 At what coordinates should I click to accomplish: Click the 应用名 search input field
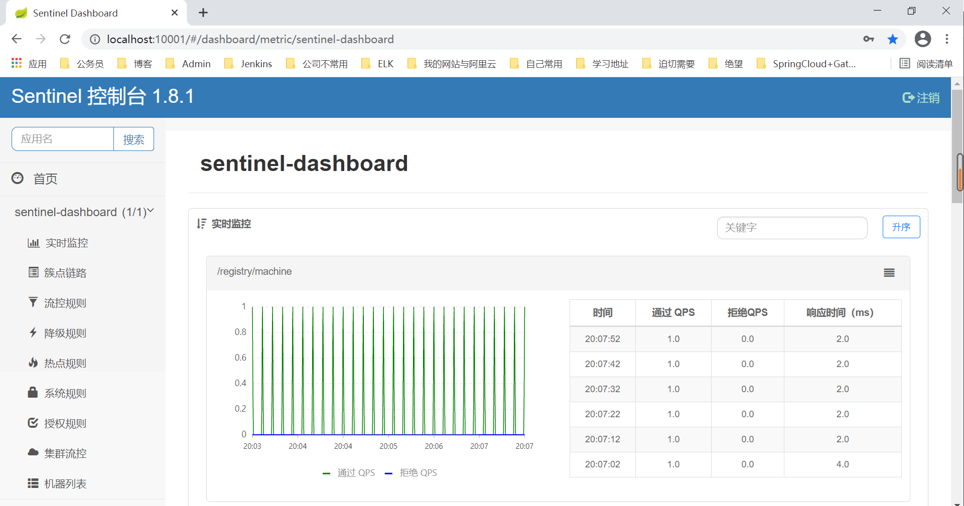(63, 139)
